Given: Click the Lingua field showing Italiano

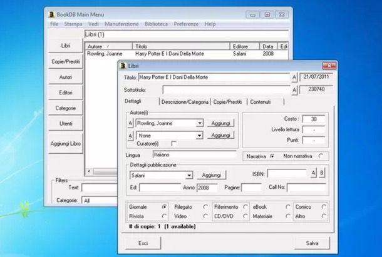Looking at the screenshot, I should pyautogui.click(x=194, y=155).
